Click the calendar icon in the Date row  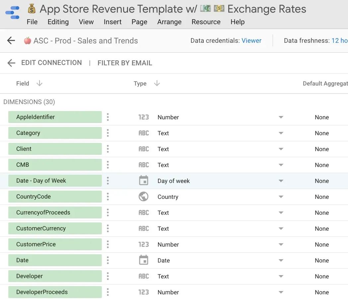[x=144, y=260]
